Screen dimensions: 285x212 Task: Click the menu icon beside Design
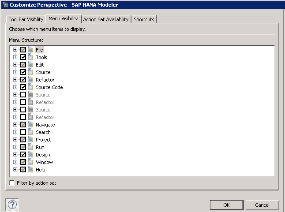pos(30,155)
